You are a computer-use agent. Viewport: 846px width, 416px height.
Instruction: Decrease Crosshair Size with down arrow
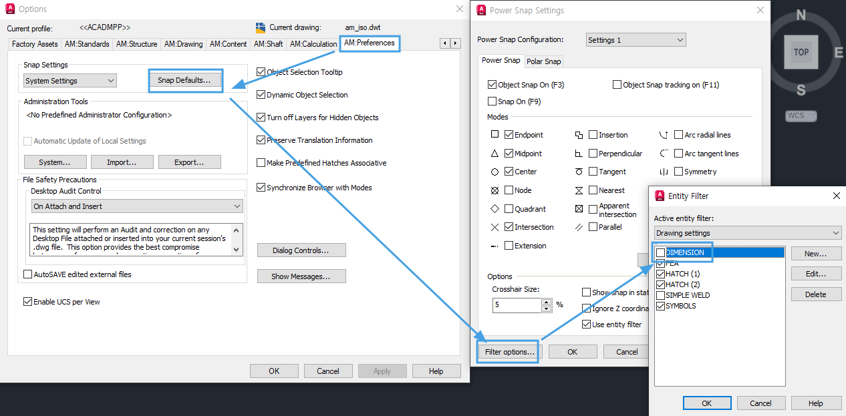click(x=546, y=308)
